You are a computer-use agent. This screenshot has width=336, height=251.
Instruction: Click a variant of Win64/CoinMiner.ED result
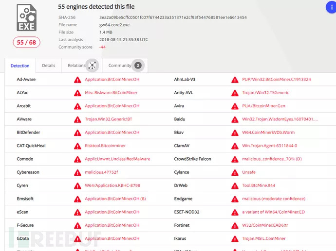point(274,212)
